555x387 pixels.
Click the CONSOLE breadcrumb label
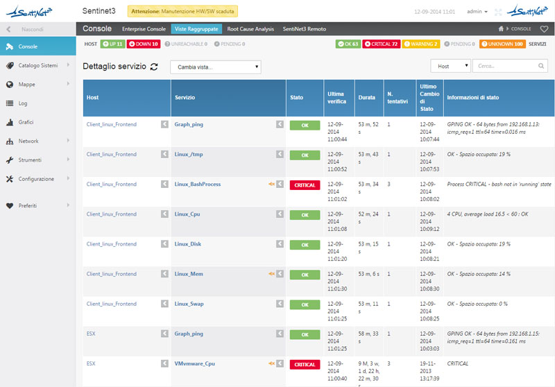521,29
